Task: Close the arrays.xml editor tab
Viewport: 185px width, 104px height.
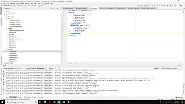Action: [x=98, y=8]
